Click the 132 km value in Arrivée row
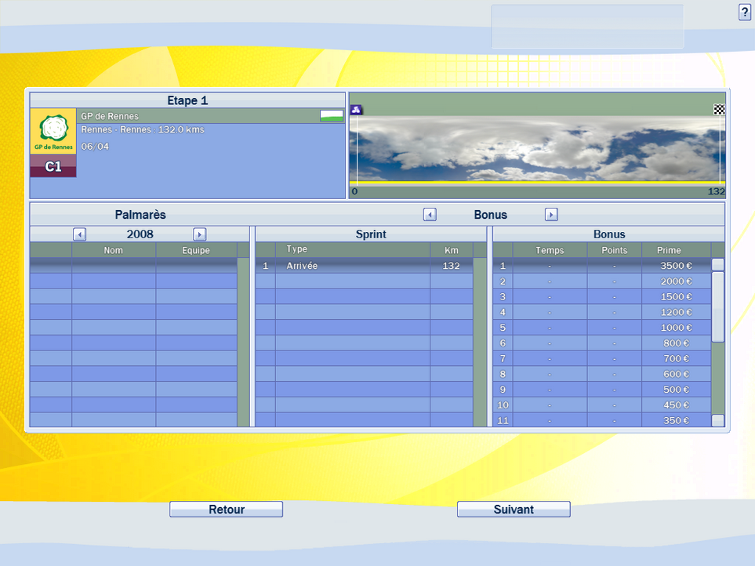Viewport: 755px width, 566px height. 451,266
